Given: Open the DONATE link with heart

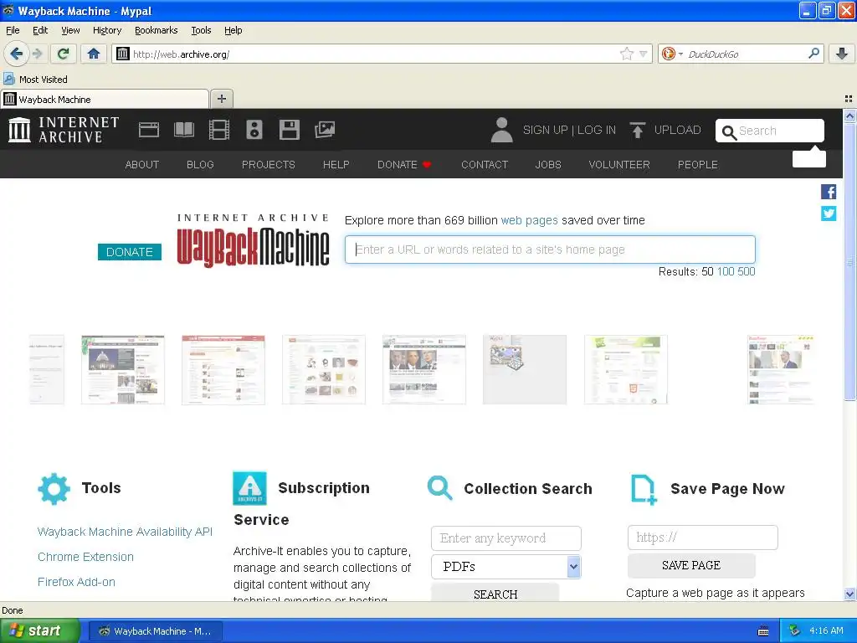Looking at the screenshot, I should coord(404,165).
